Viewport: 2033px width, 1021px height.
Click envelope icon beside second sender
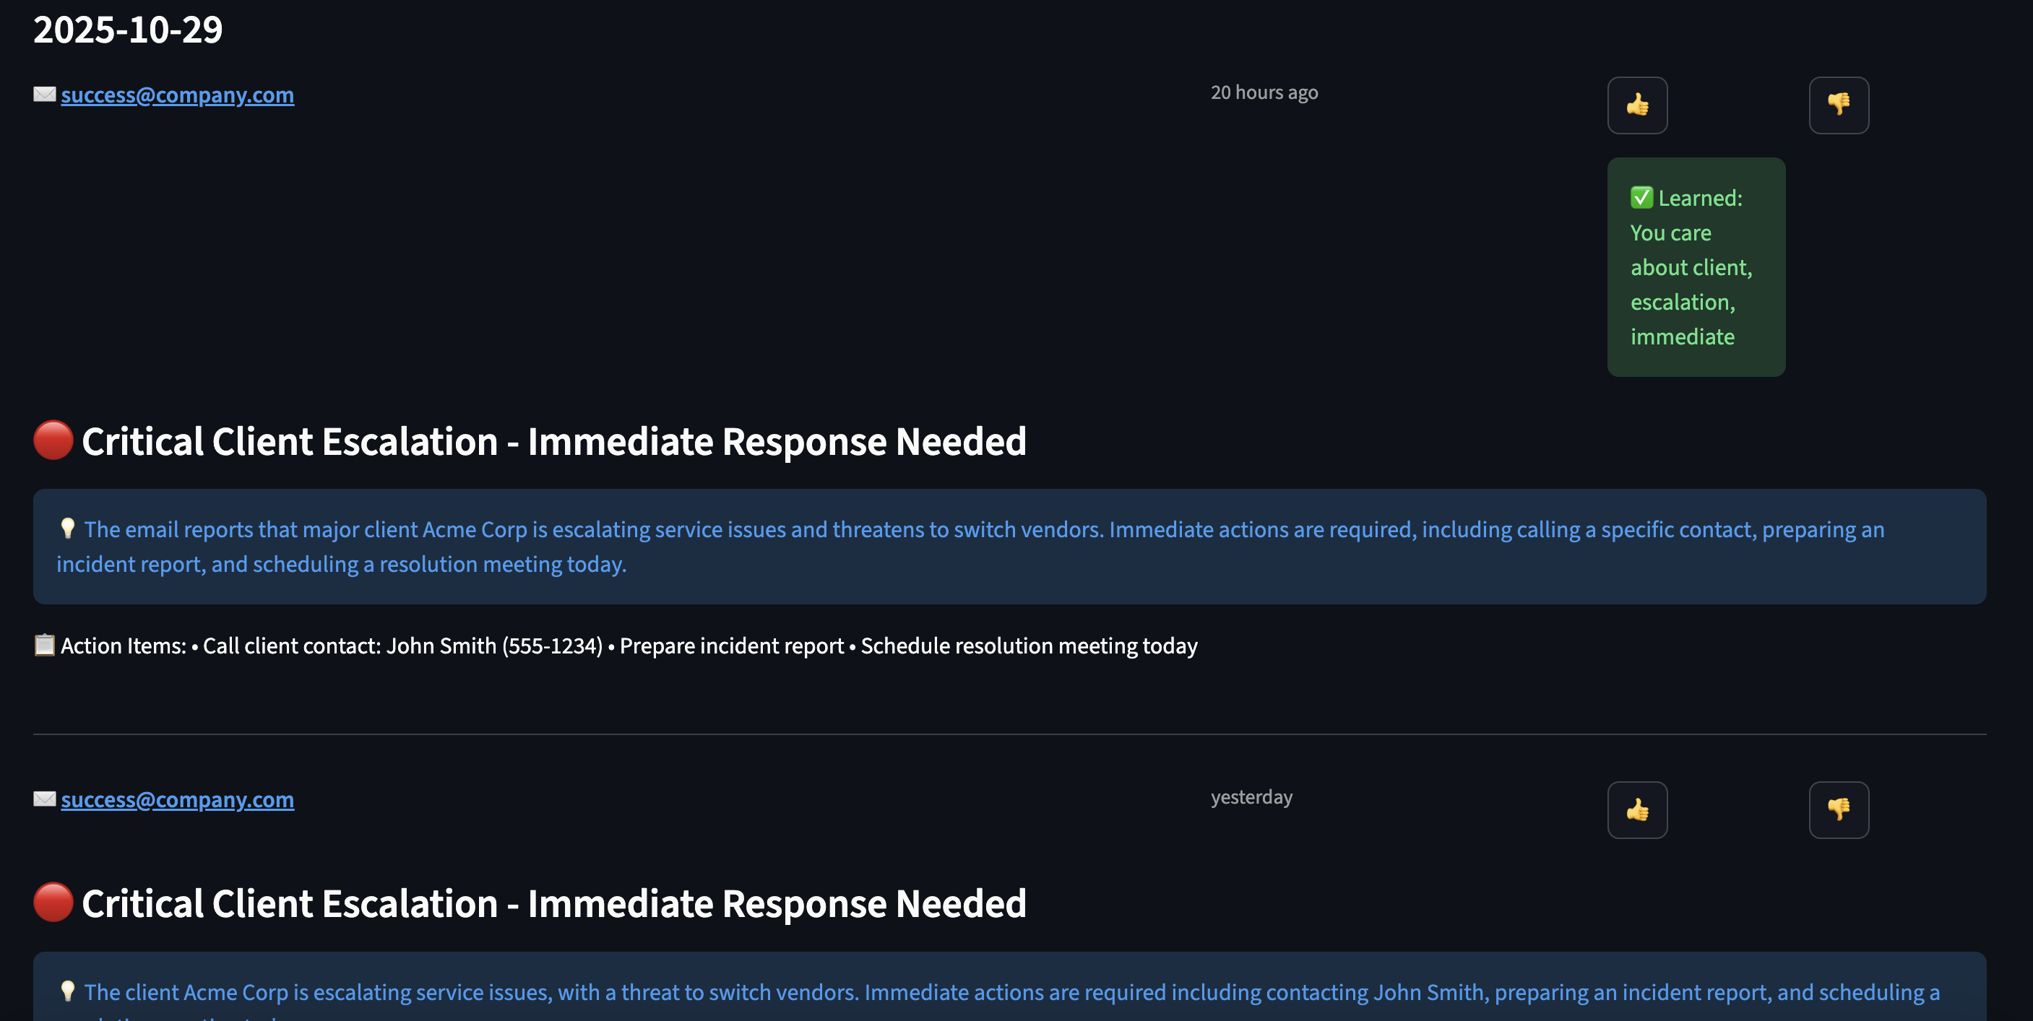[x=44, y=799]
